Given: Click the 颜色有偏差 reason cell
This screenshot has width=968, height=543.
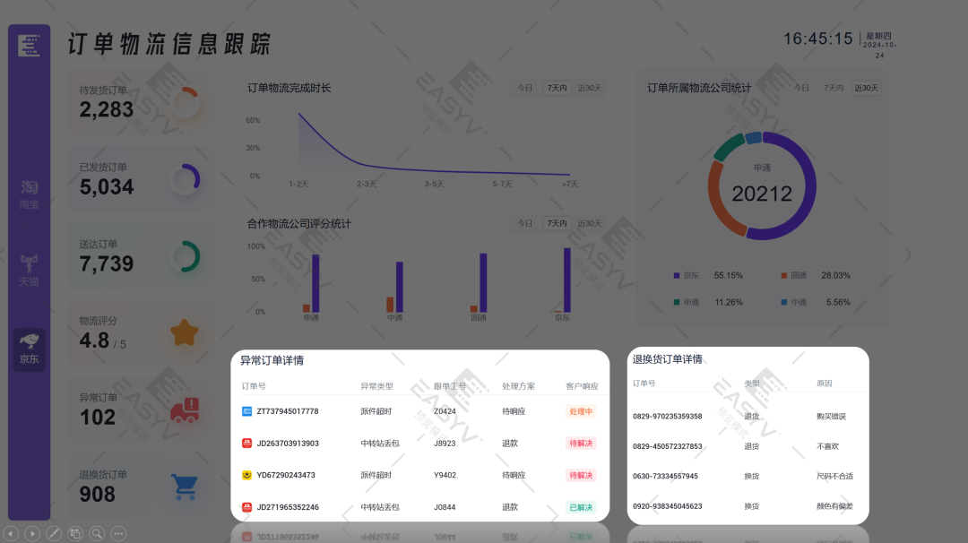Looking at the screenshot, I should [x=834, y=506].
